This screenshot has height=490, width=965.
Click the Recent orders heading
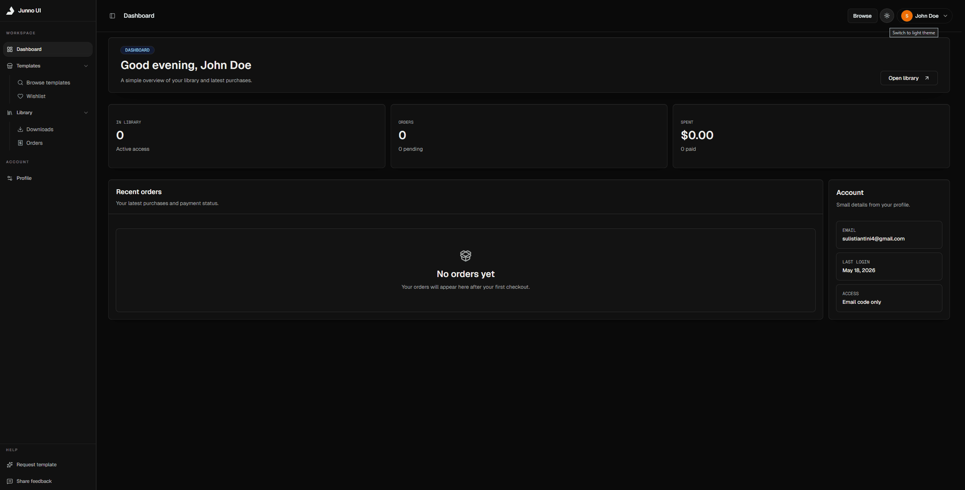[139, 192]
